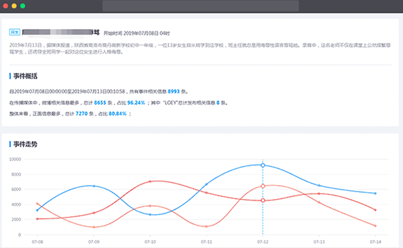The image size is (403, 248).
Task: Click the blue '民生' category tag
Action: point(15,32)
